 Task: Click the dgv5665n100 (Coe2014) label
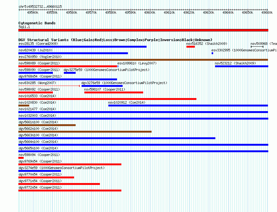pos(38,148)
